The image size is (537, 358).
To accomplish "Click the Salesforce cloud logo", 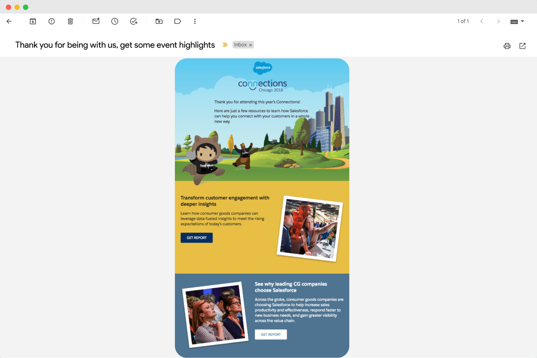I will pyautogui.click(x=263, y=68).
